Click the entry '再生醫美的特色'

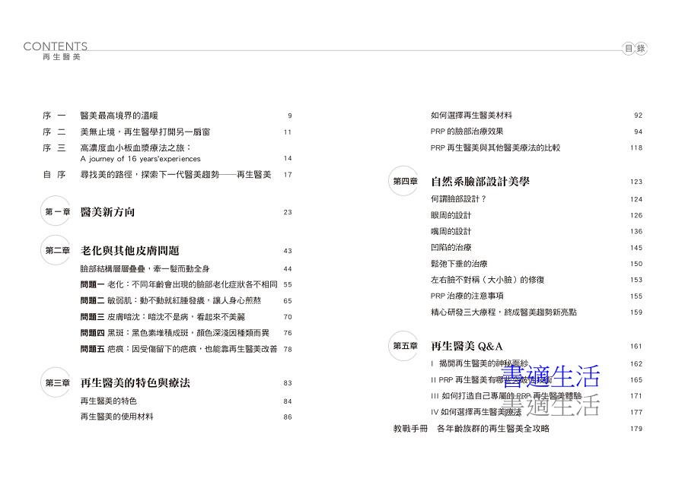click(108, 401)
